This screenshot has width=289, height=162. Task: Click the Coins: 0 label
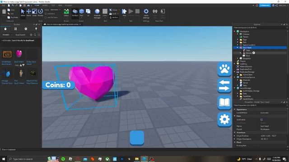click(58, 85)
